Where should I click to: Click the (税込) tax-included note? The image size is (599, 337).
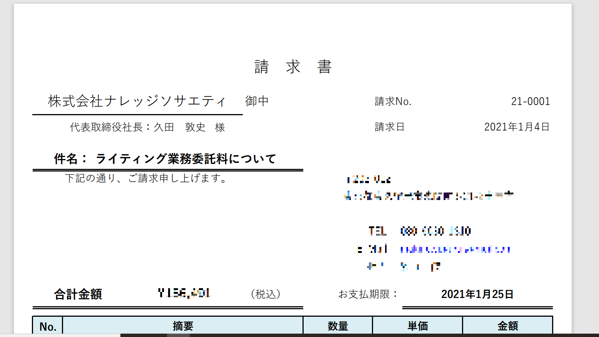click(x=266, y=294)
